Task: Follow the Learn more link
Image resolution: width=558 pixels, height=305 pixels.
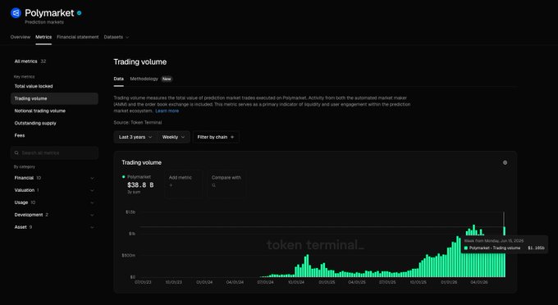Action: (167, 111)
